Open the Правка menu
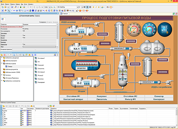 coord(12,4)
